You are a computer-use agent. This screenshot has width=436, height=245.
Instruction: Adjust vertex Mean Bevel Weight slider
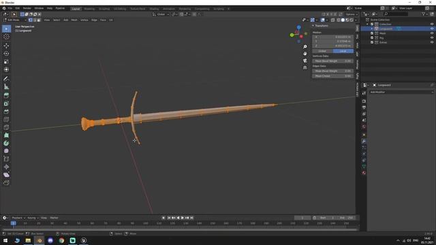333,61
